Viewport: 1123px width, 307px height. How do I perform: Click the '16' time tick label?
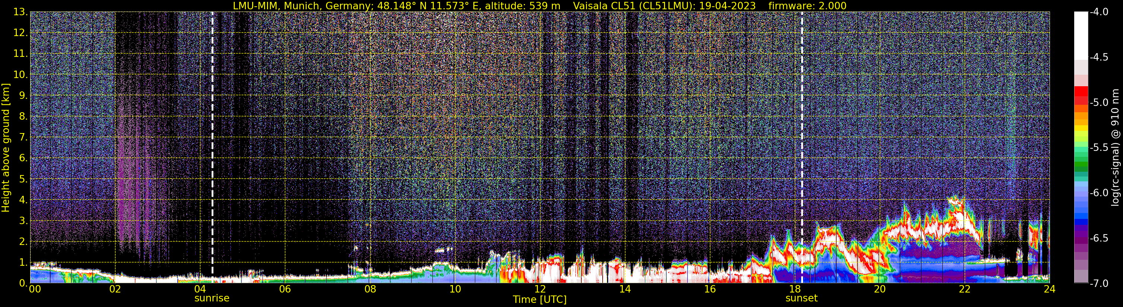coord(710,289)
